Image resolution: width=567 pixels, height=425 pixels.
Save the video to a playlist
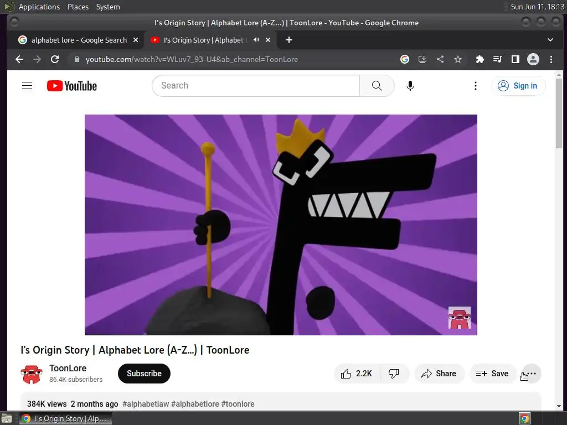pos(492,374)
